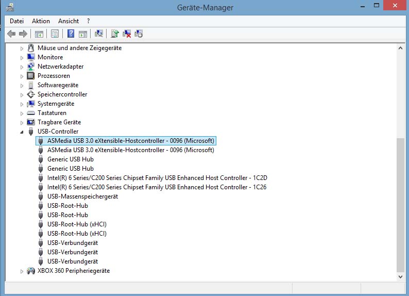Image resolution: width=409 pixels, height=296 pixels.
Task: Select Intel USB Enhanced Host Controller 1C2D
Action: [x=157, y=178]
